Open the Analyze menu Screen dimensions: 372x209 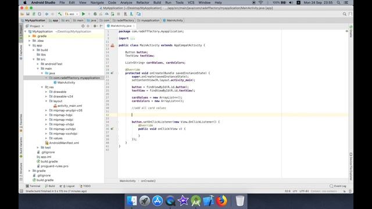pyautogui.click(x=126, y=2)
